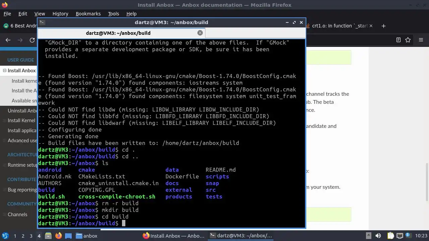
Task: Open the anbox folder taskbar item
Action: coord(87,236)
